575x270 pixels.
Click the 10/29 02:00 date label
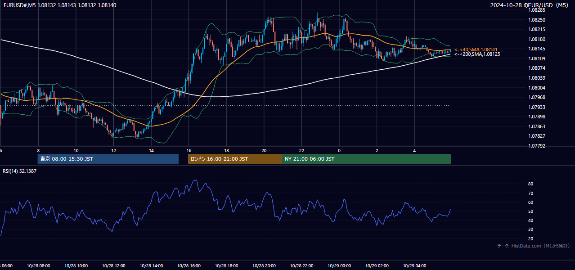377,266
